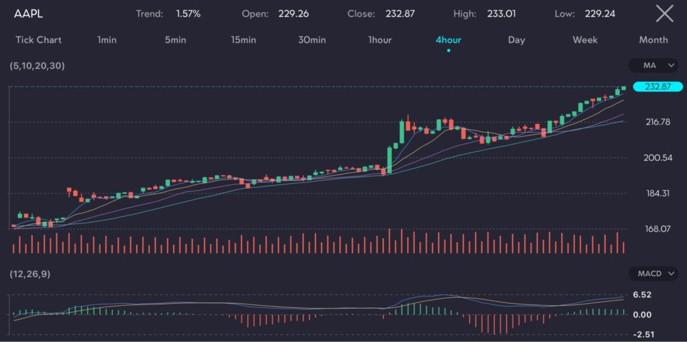Select the Week timeframe
The image size is (687, 342).
point(585,40)
